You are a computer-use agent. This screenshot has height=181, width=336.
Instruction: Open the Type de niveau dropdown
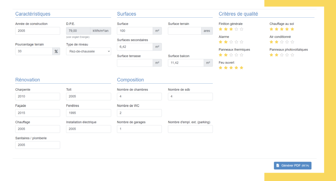[x=89, y=51]
